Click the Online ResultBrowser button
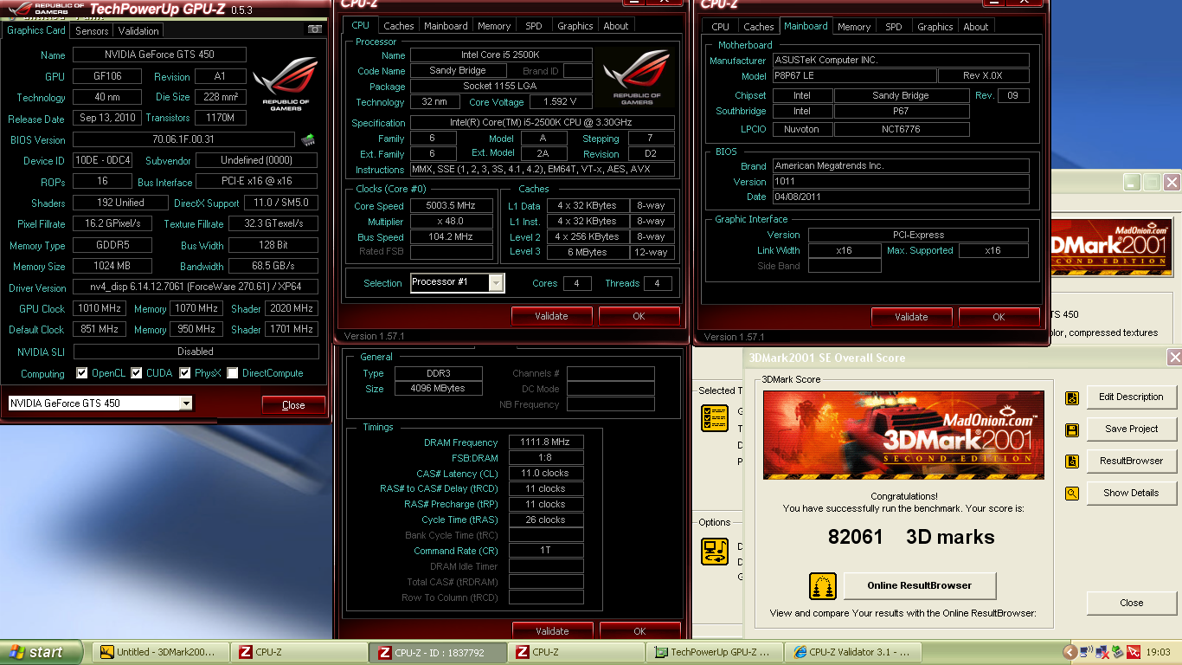This screenshot has width=1182, height=665. (x=920, y=585)
